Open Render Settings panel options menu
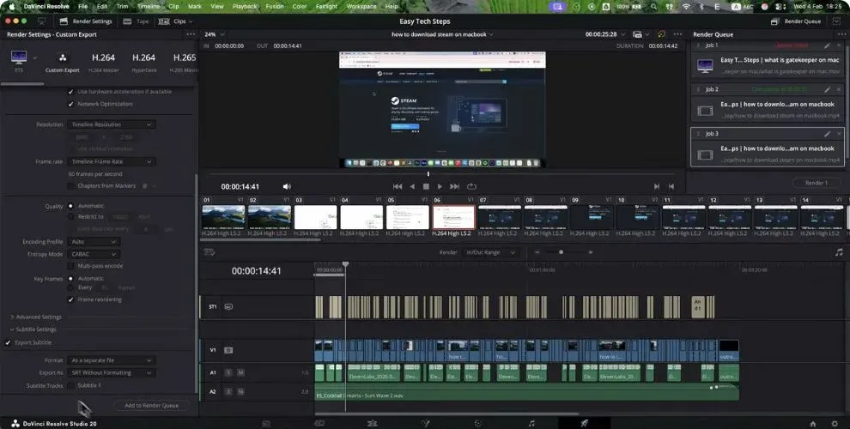The width and height of the screenshot is (850, 429). tap(191, 34)
